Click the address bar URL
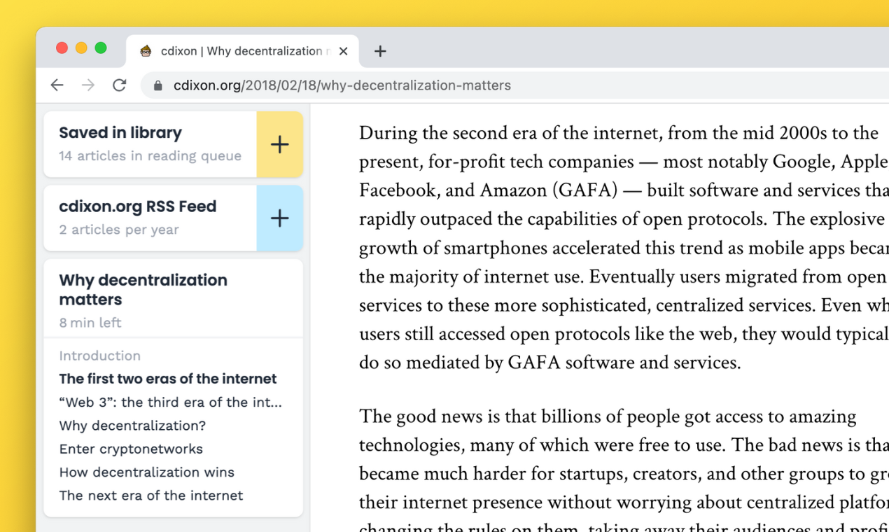The height and width of the screenshot is (532, 889). 342,85
